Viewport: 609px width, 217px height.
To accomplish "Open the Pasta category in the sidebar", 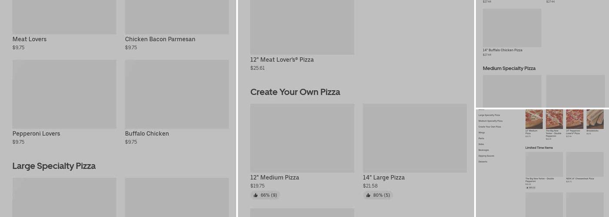I will coord(481,138).
